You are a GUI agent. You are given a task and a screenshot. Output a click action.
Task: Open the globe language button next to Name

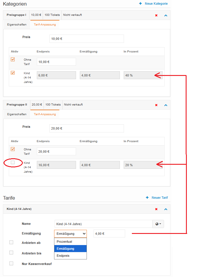pos(158,224)
